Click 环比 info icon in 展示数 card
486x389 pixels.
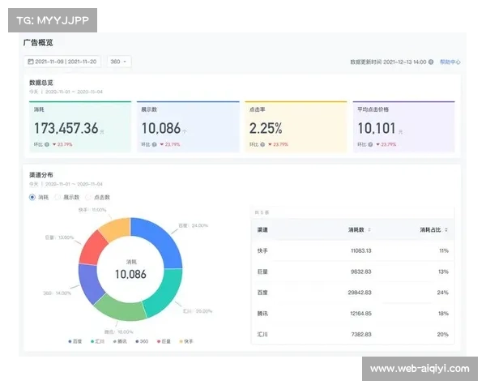(x=155, y=144)
